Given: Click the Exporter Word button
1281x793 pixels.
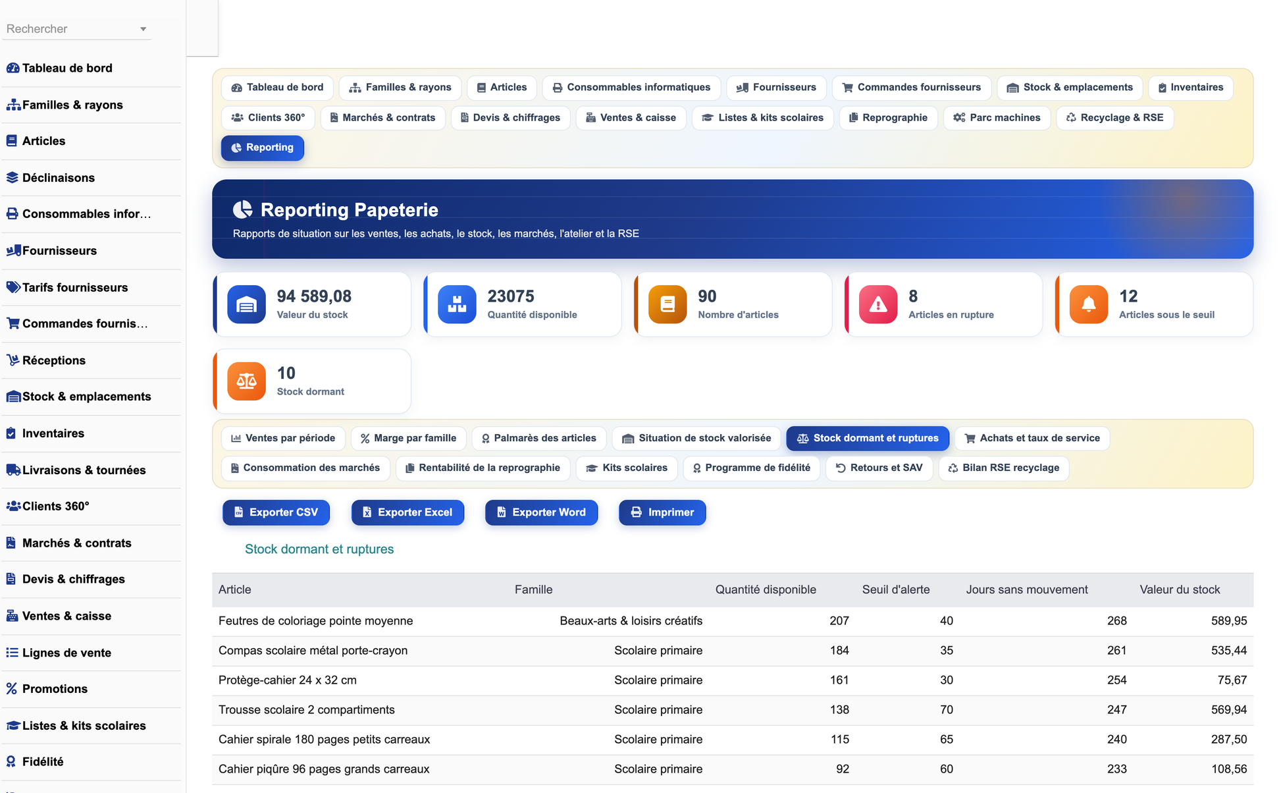Looking at the screenshot, I should [x=541, y=512].
